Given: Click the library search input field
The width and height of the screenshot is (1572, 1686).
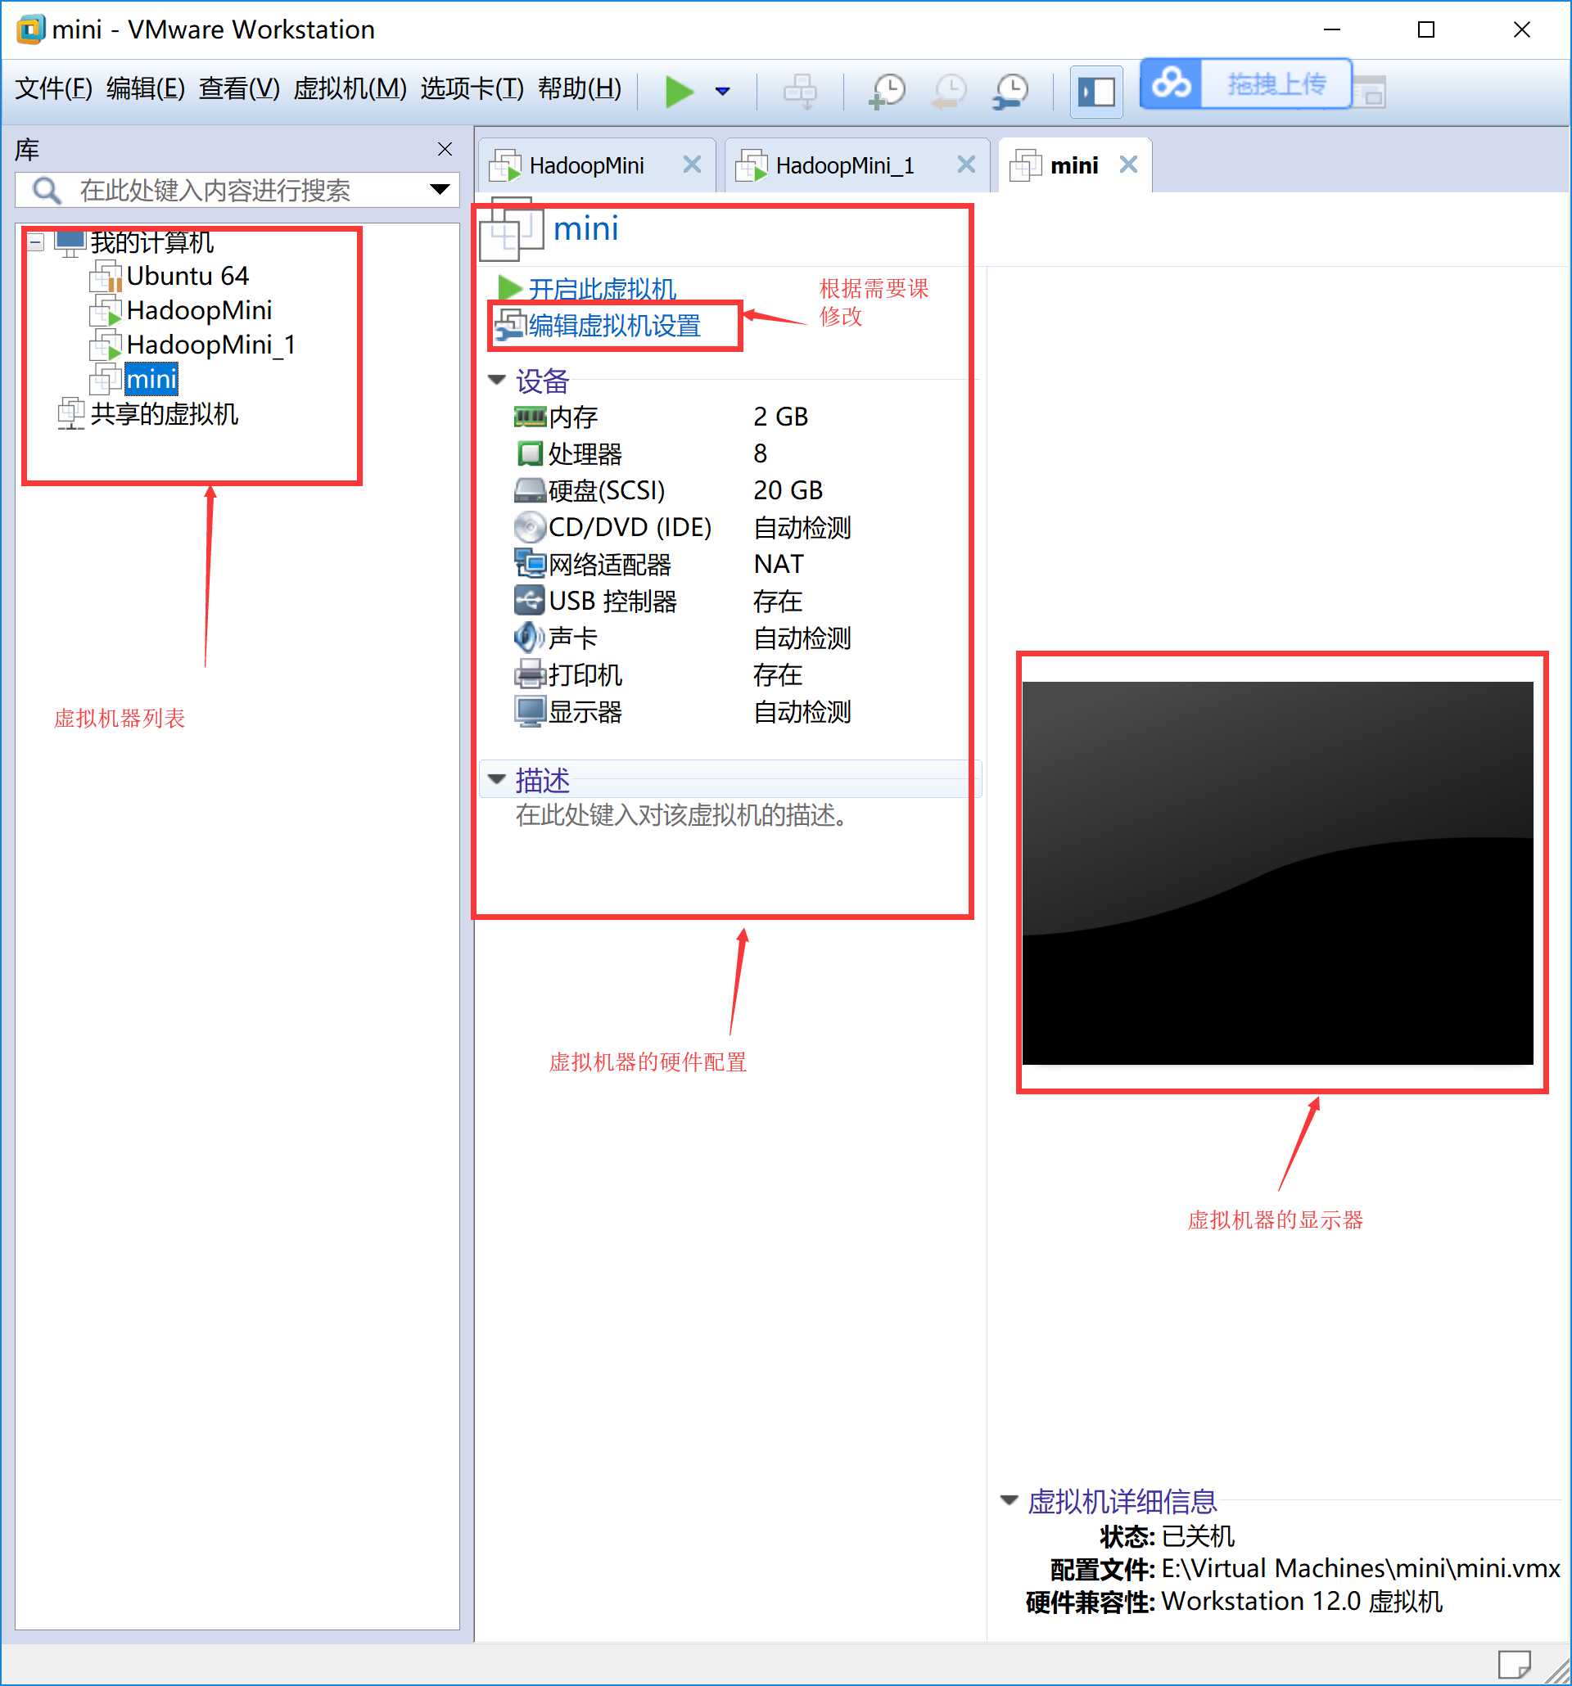Looking at the screenshot, I should point(237,190).
